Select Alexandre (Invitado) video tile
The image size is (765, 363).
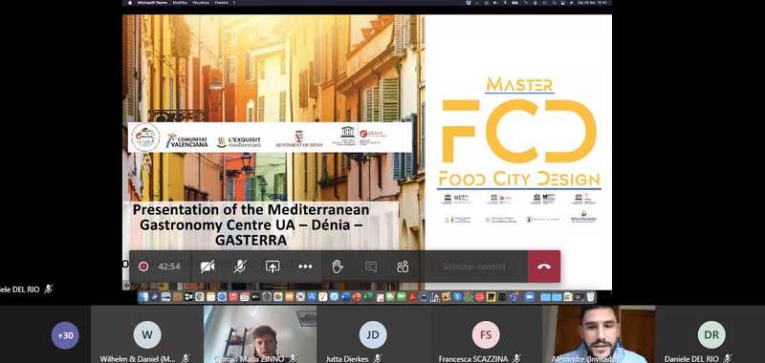[599, 334]
